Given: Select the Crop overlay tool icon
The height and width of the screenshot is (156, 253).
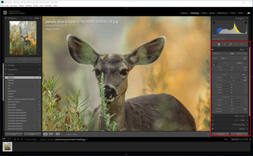Looking at the screenshot, I should click(225, 44).
